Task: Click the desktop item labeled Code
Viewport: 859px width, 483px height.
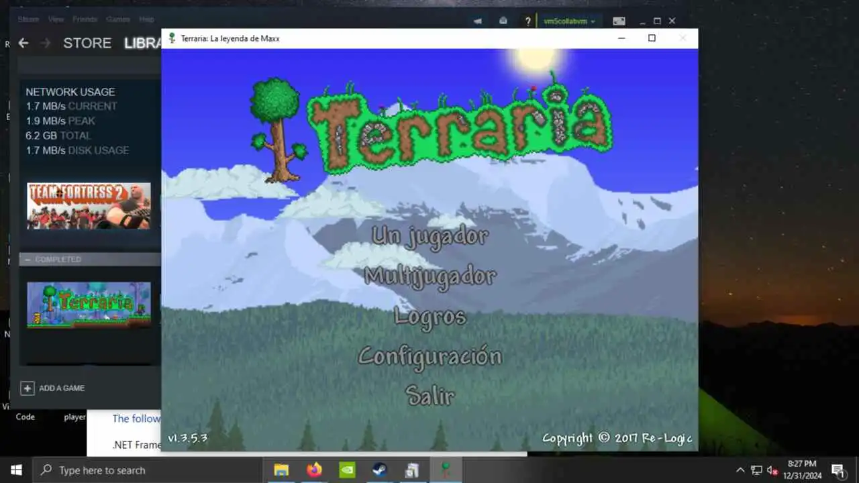Action: 25,417
